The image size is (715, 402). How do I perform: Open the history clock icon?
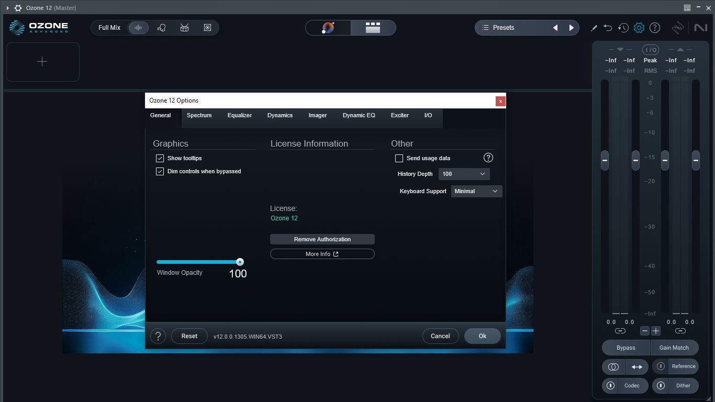tap(623, 28)
